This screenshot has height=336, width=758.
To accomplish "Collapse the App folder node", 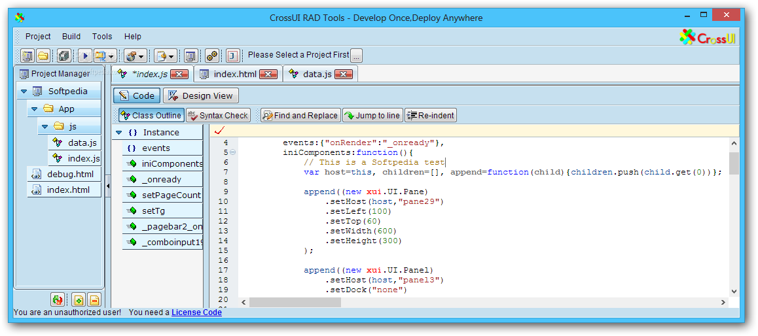I will click(34, 109).
